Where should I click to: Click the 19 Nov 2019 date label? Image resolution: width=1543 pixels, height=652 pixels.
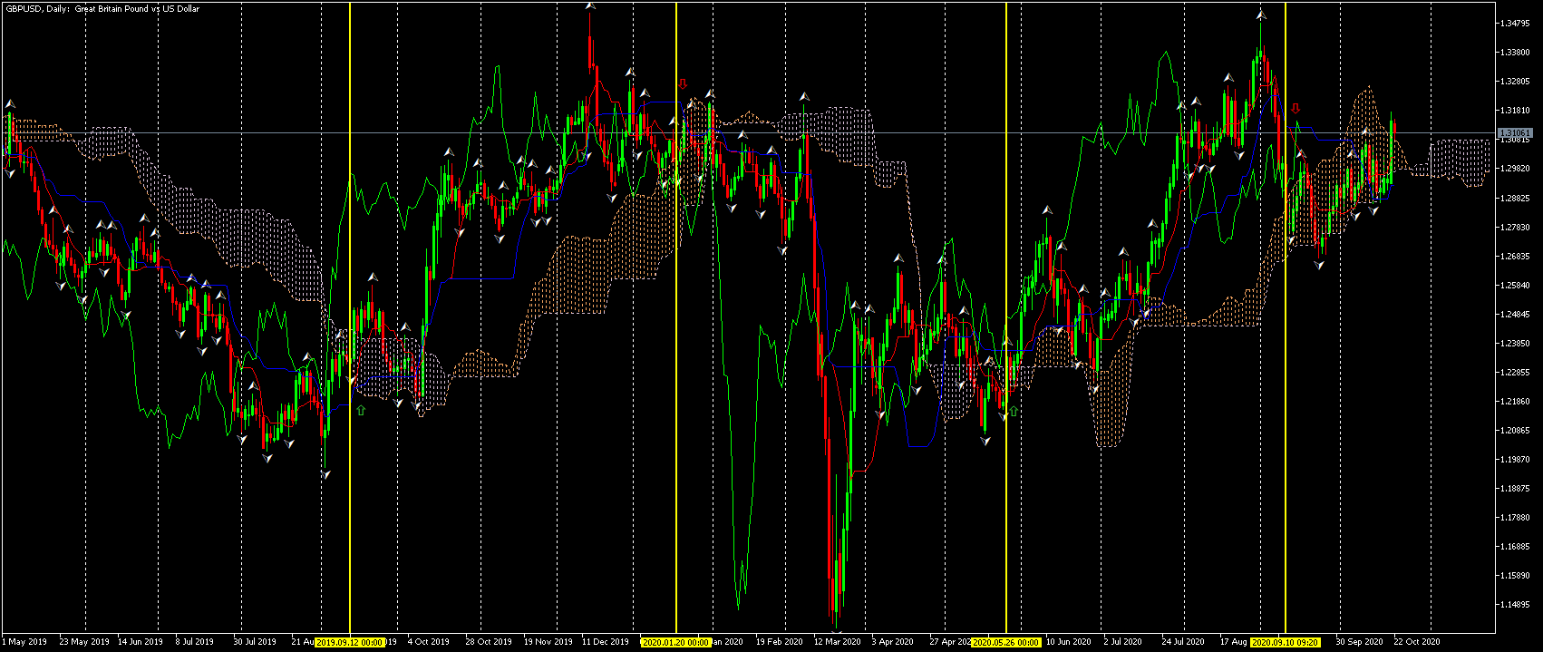(x=548, y=642)
